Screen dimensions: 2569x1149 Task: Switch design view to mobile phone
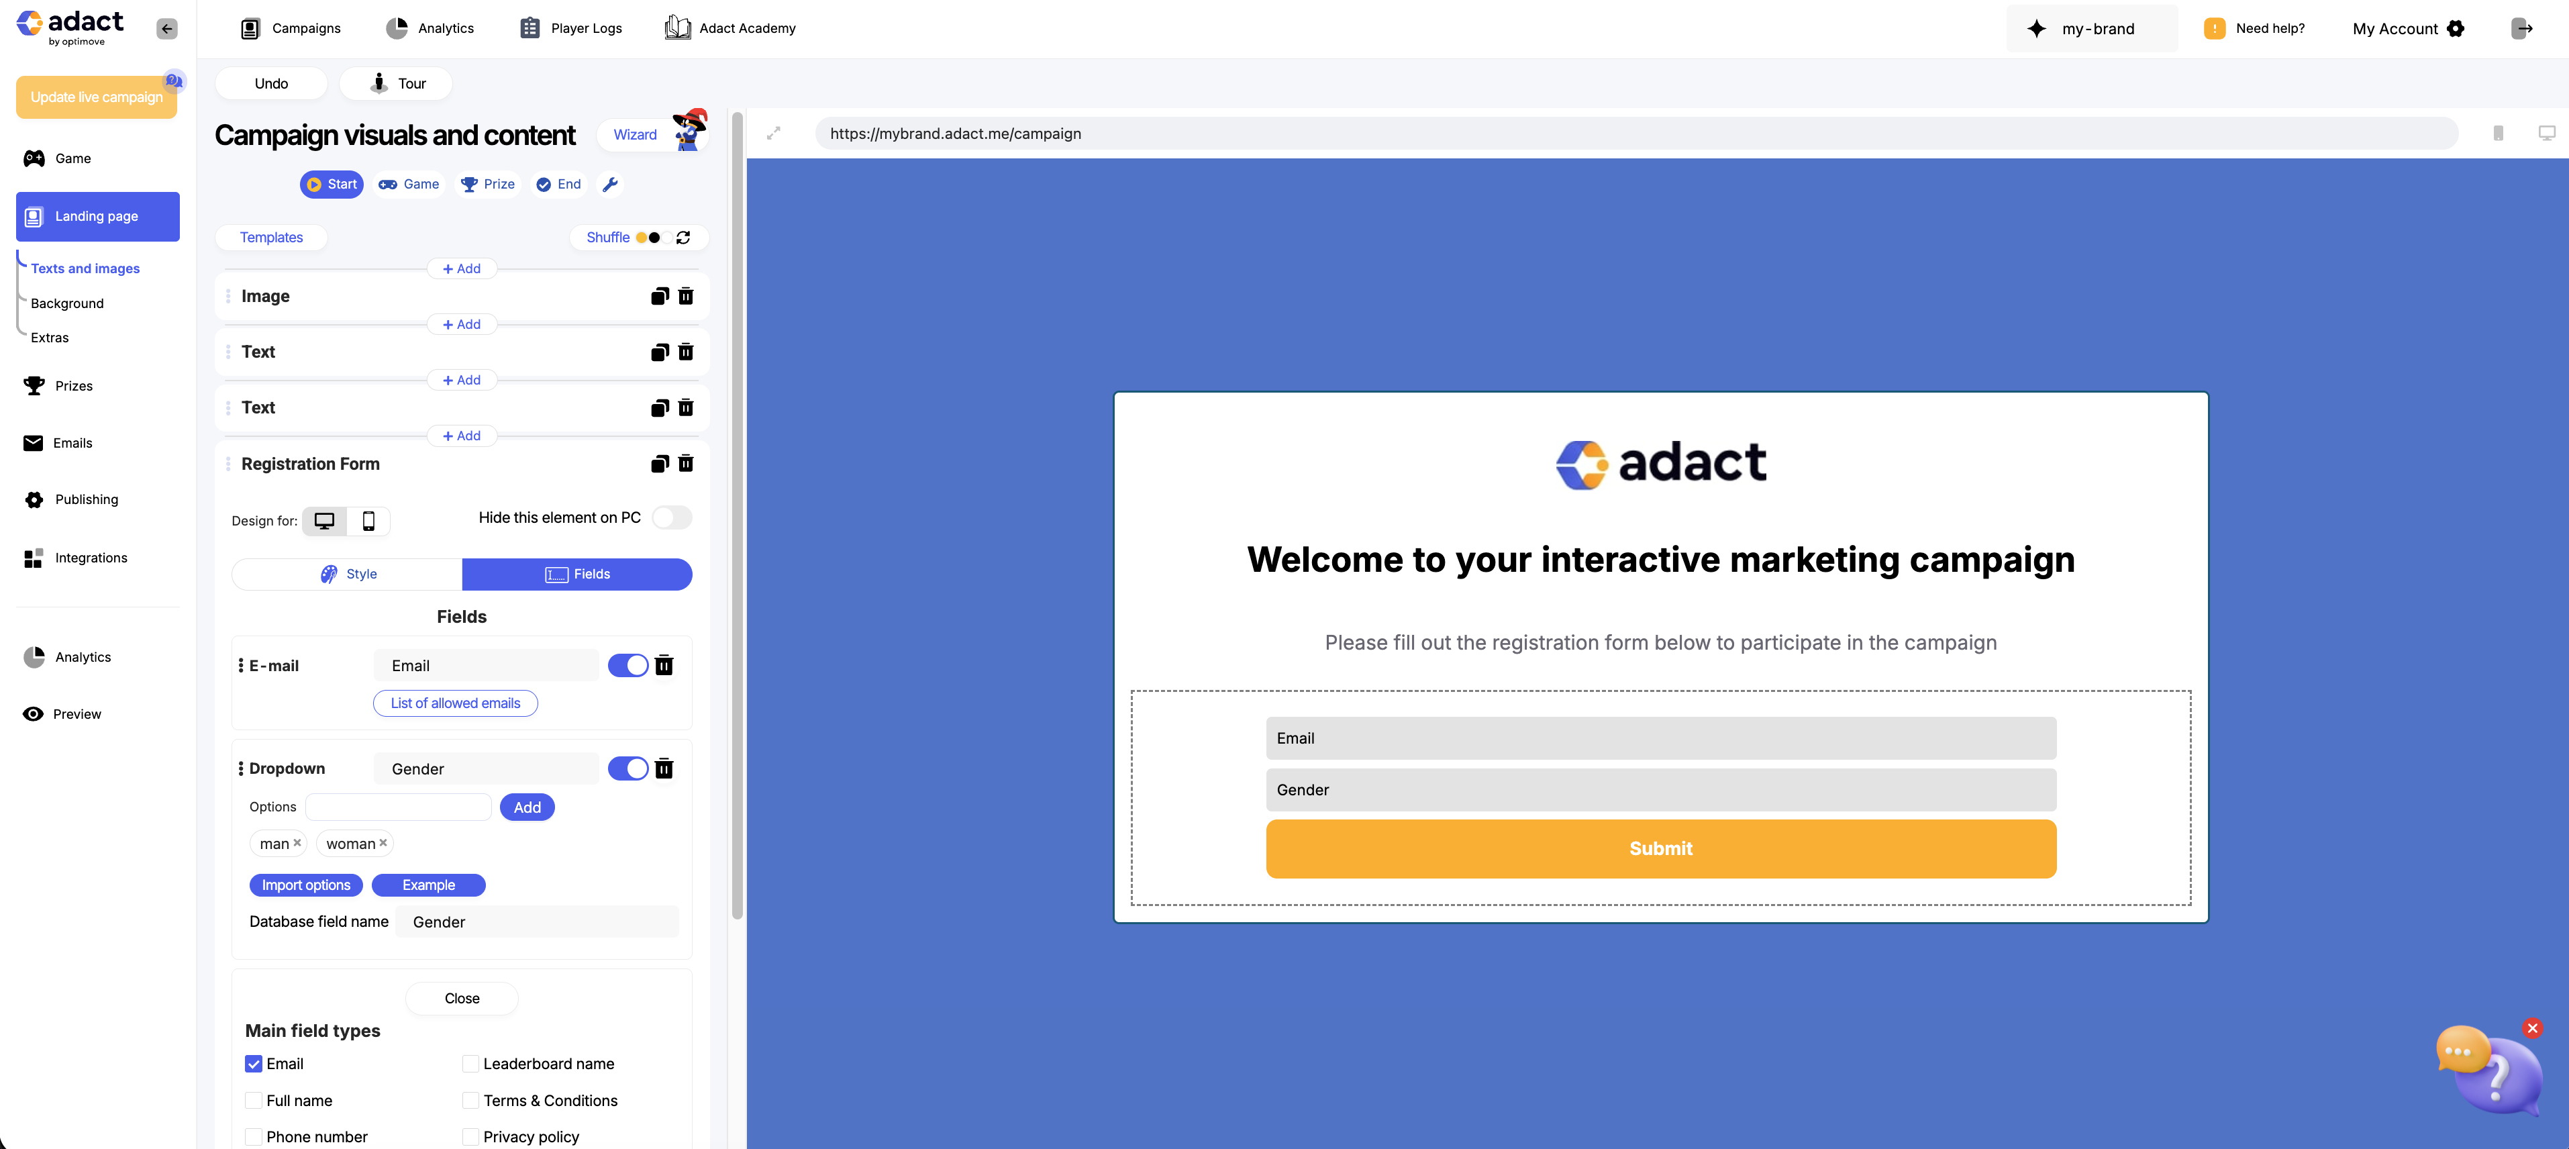tap(368, 521)
